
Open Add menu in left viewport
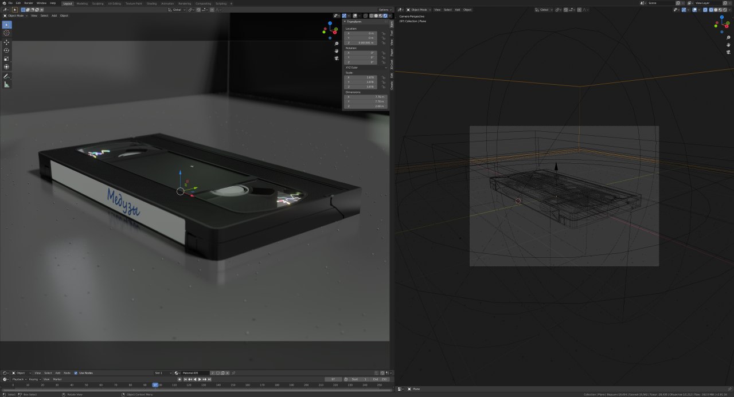coord(54,15)
